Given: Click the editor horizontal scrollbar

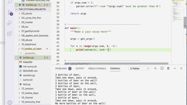Looking at the screenshot, I should click(116, 64).
